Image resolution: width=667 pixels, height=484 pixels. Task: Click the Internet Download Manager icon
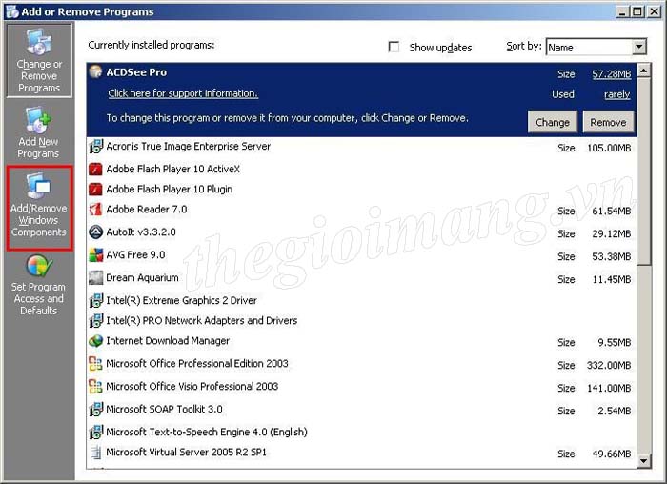pos(95,341)
